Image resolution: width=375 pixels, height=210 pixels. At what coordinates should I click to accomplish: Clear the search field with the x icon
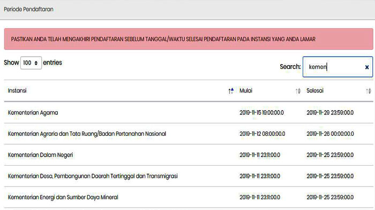coord(367,67)
